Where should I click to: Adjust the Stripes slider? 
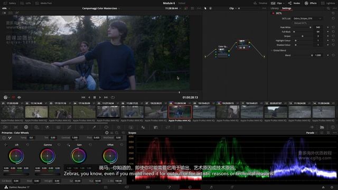[303, 36]
